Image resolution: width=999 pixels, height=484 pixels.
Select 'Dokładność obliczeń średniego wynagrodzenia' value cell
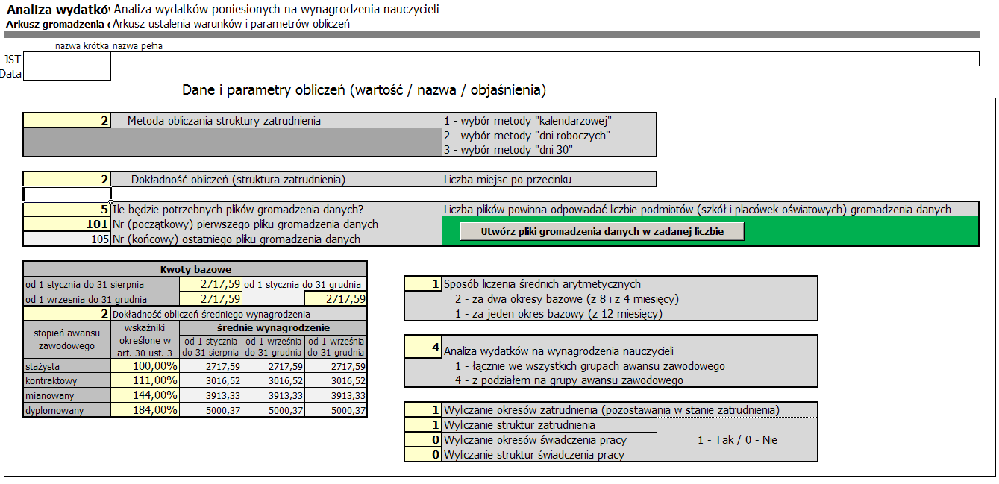(x=67, y=314)
